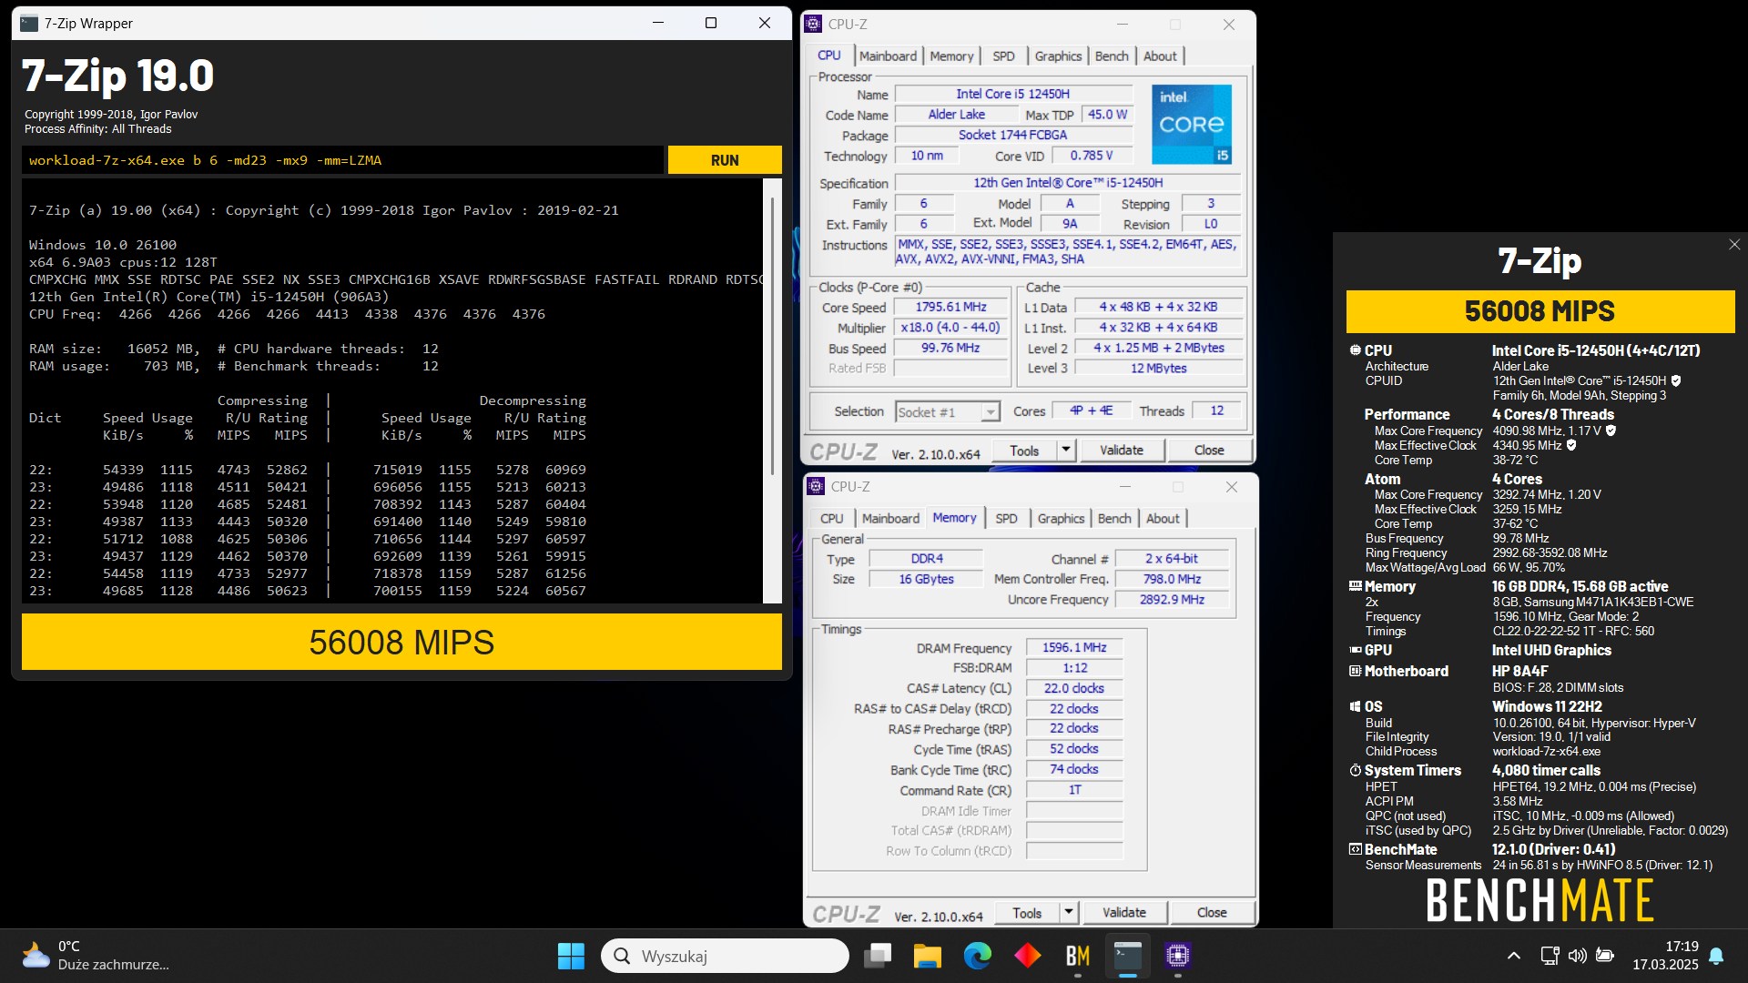Click the CPU chip icon in BenchMate panel

pos(1355,350)
